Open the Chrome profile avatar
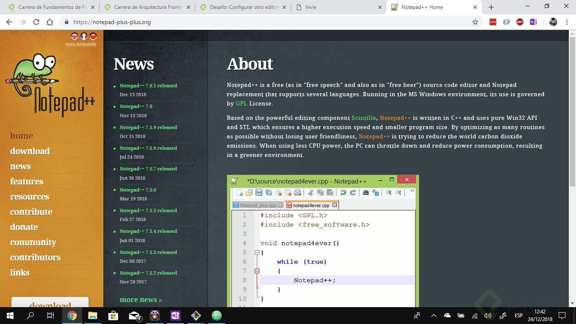576x324 pixels. point(553,22)
